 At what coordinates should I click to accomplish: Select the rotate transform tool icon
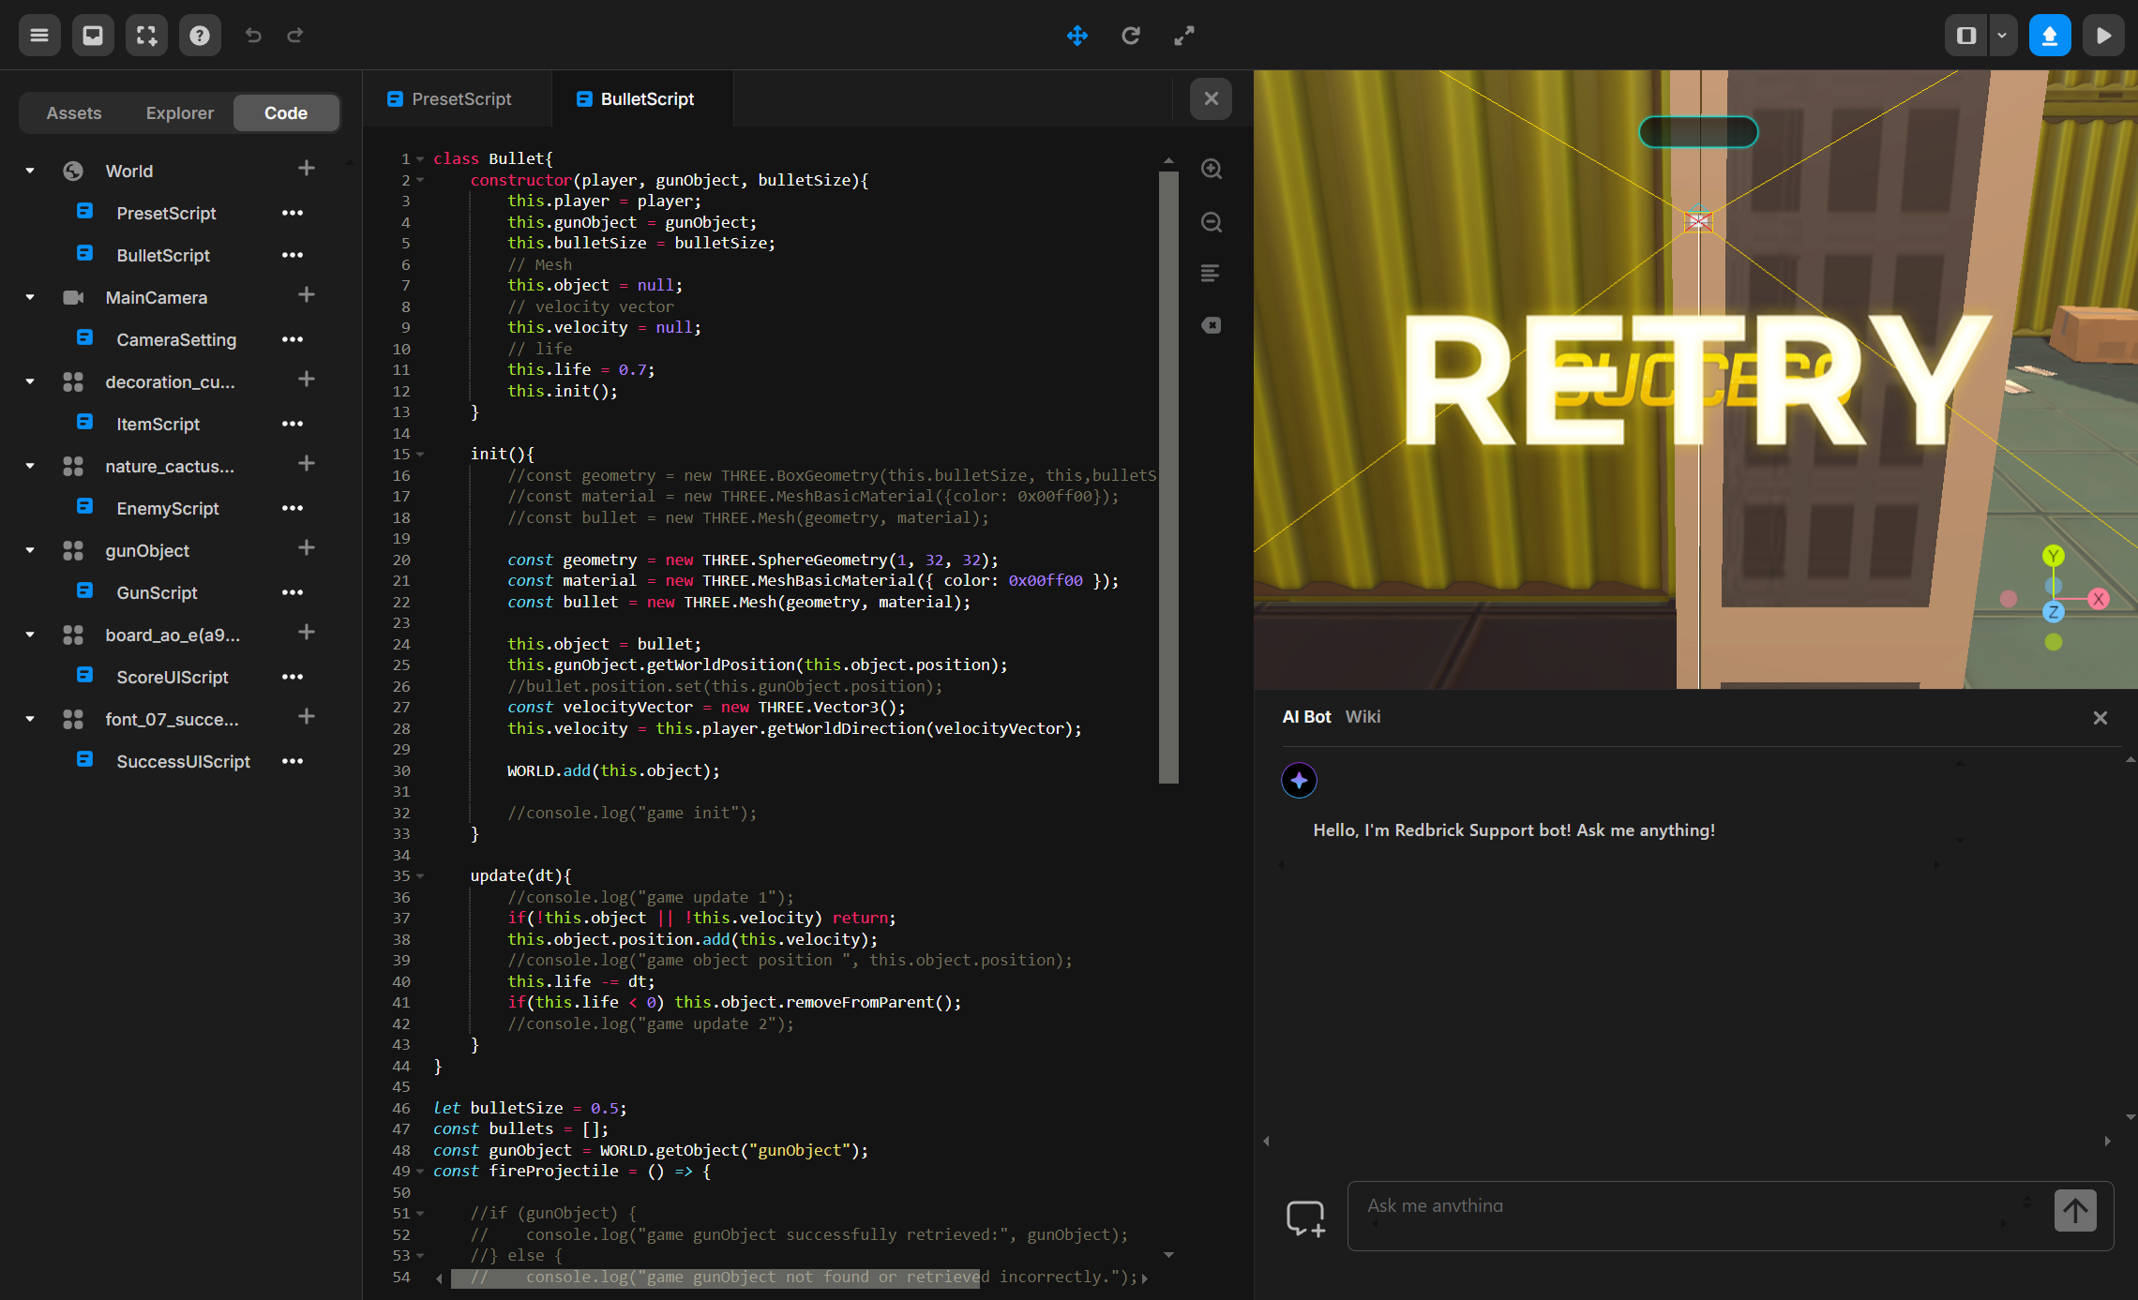[x=1130, y=36]
